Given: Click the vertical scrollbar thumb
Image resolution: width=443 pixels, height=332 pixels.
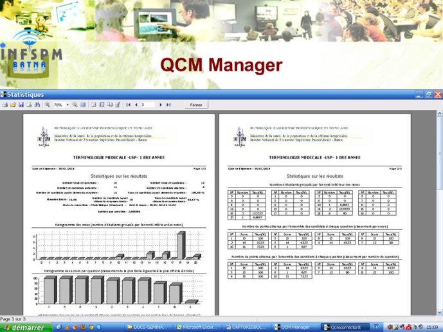Looking at the screenshot, I should (x=440, y=153).
